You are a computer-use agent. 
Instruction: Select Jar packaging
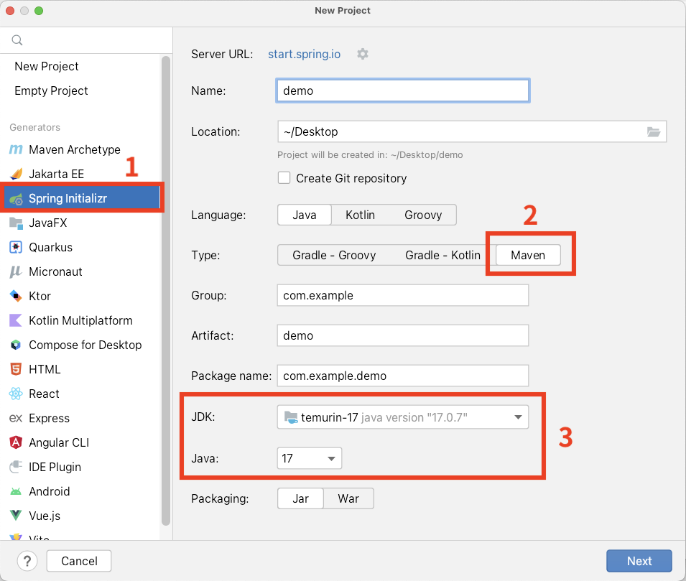click(300, 498)
